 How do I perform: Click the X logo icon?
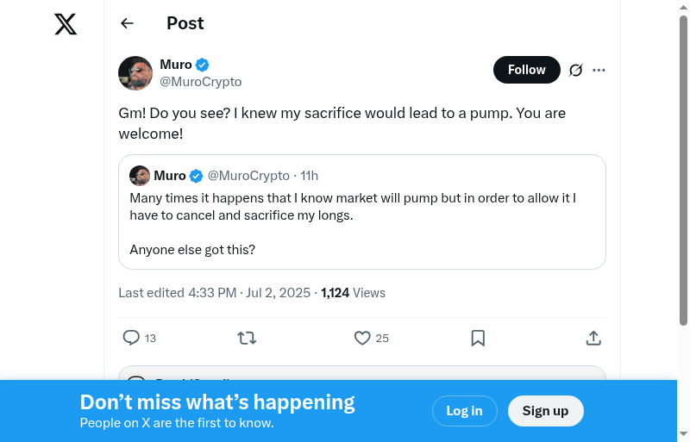(x=66, y=24)
